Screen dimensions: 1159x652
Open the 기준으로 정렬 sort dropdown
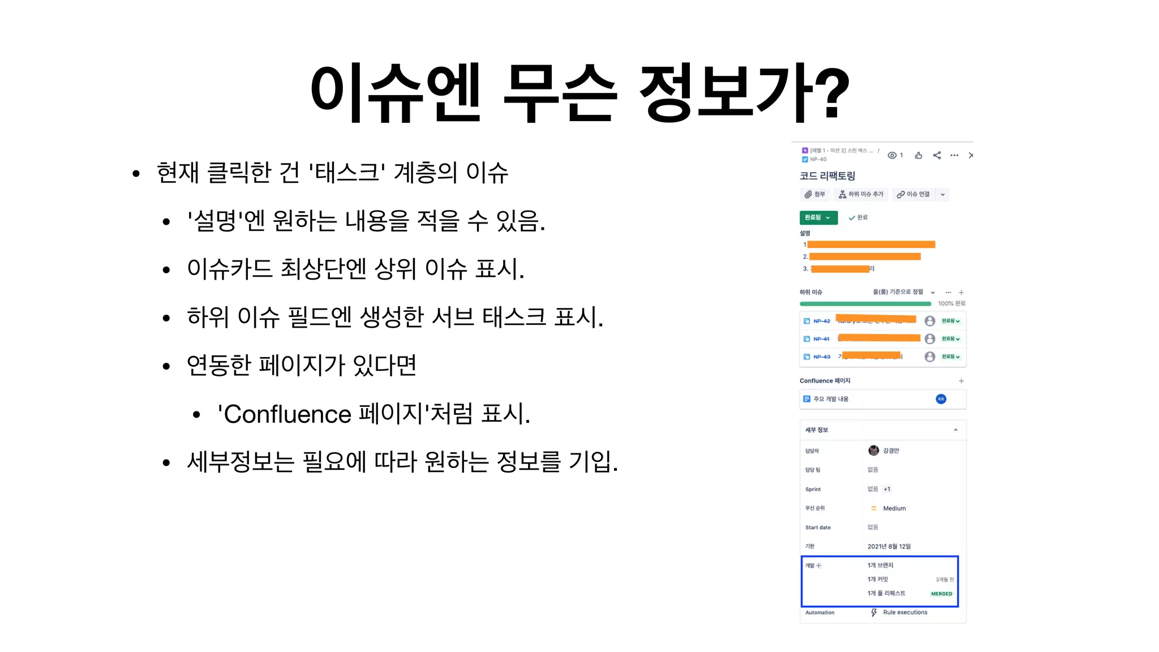click(x=904, y=292)
